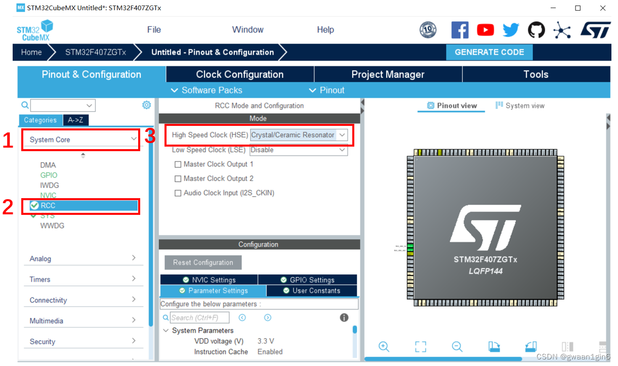Open the Help menu
The height and width of the screenshot is (366, 618).
(325, 30)
